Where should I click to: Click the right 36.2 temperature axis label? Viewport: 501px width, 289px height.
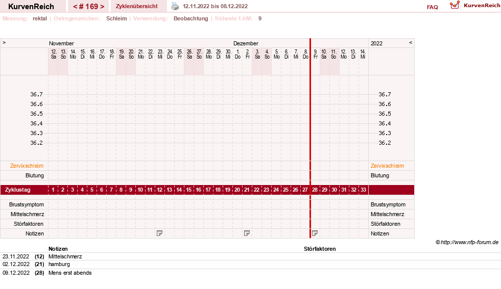[385, 143]
